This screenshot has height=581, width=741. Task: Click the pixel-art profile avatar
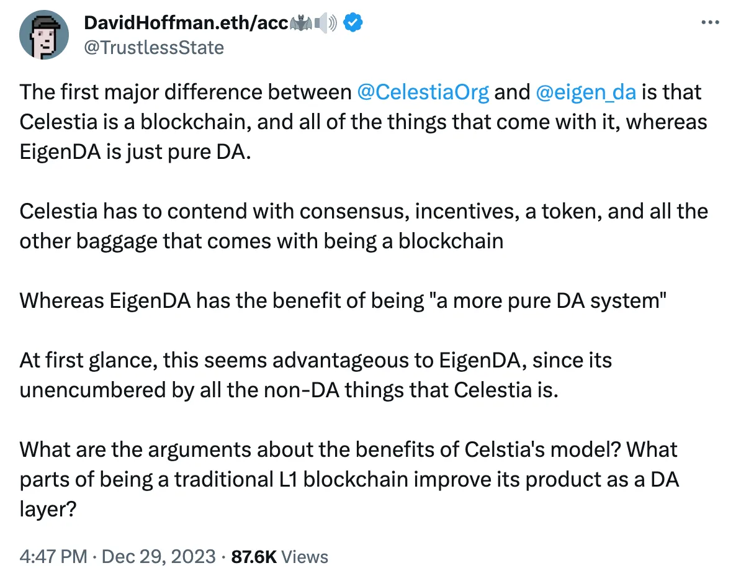pyautogui.click(x=44, y=35)
